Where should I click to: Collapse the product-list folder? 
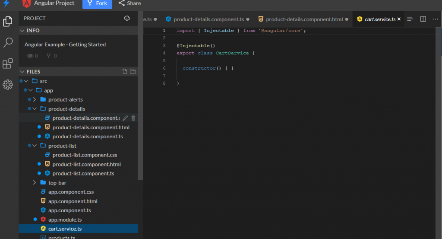click(35, 146)
